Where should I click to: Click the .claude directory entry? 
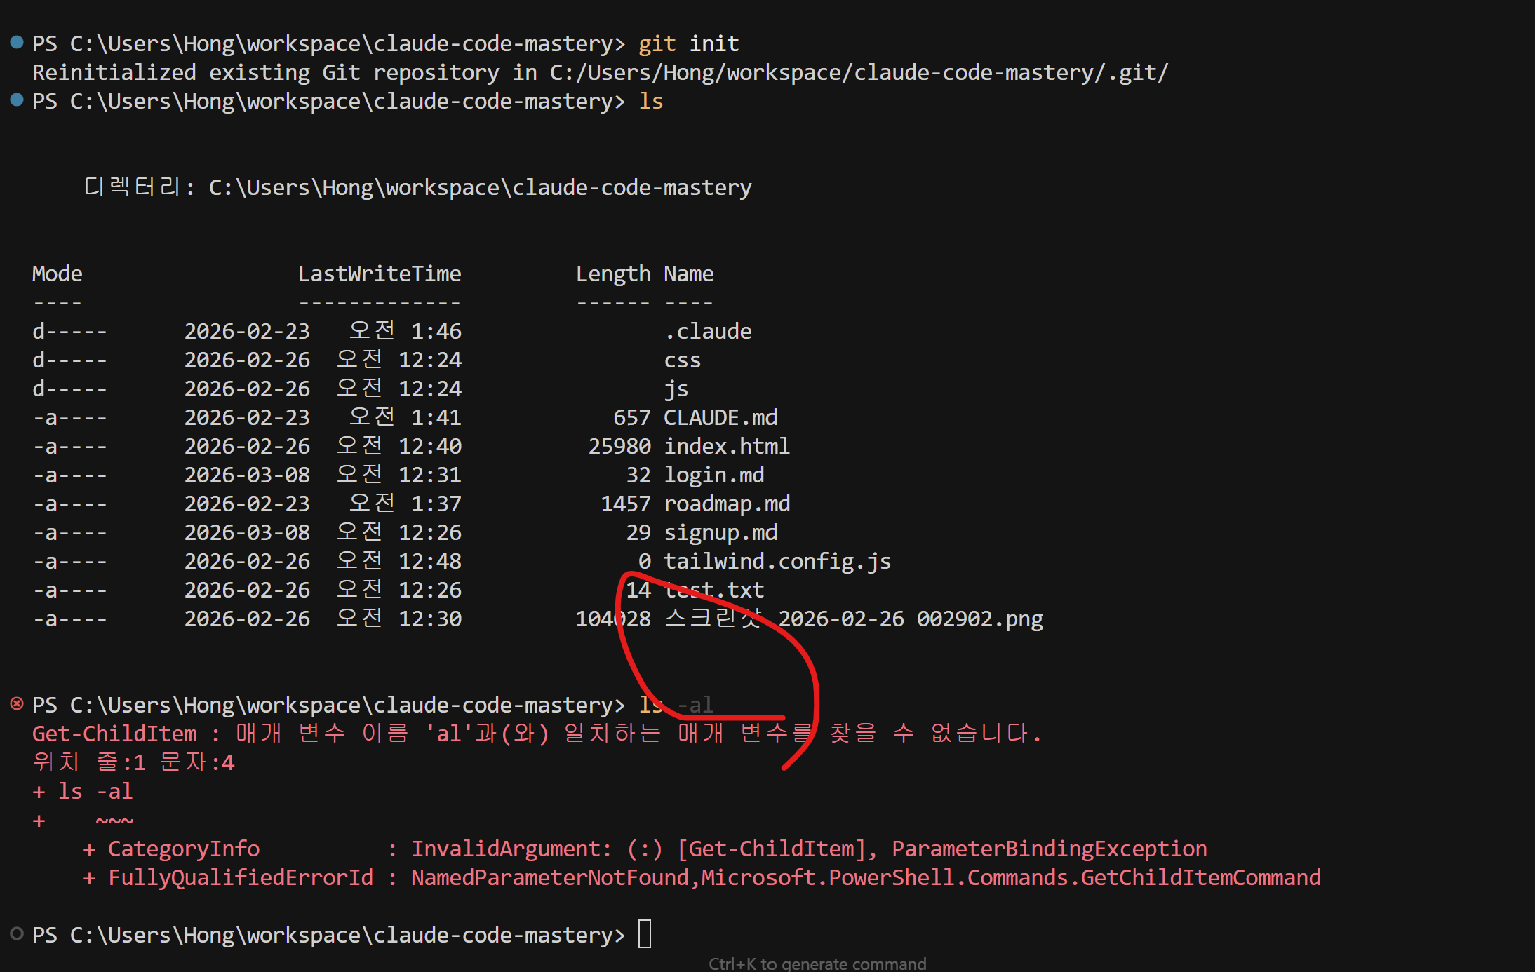pyautogui.click(x=707, y=331)
